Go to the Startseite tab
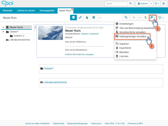The width and height of the screenshot is (168, 126). [x=7, y=10]
